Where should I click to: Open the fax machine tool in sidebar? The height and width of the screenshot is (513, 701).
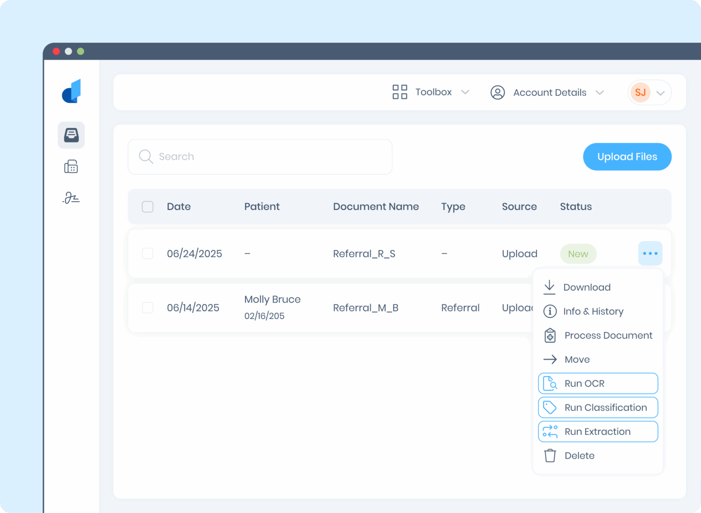71,166
